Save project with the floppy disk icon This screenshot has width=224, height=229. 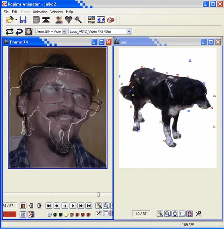tap(23, 20)
